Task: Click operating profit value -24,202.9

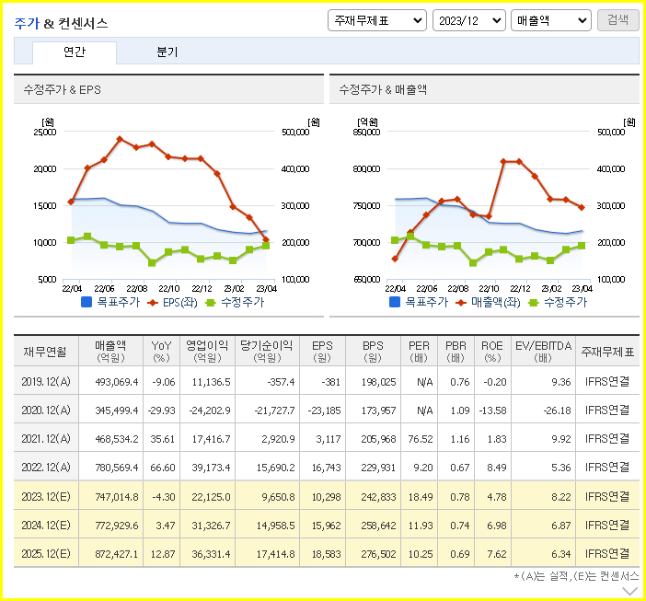Action: coord(210,410)
